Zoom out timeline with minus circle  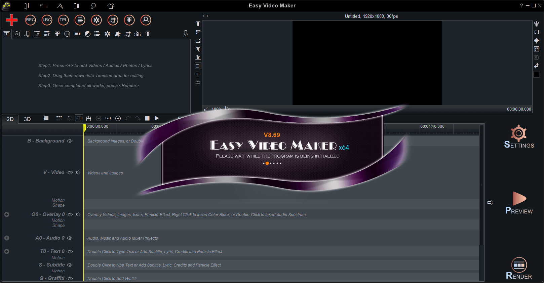pyautogui.click(x=99, y=118)
